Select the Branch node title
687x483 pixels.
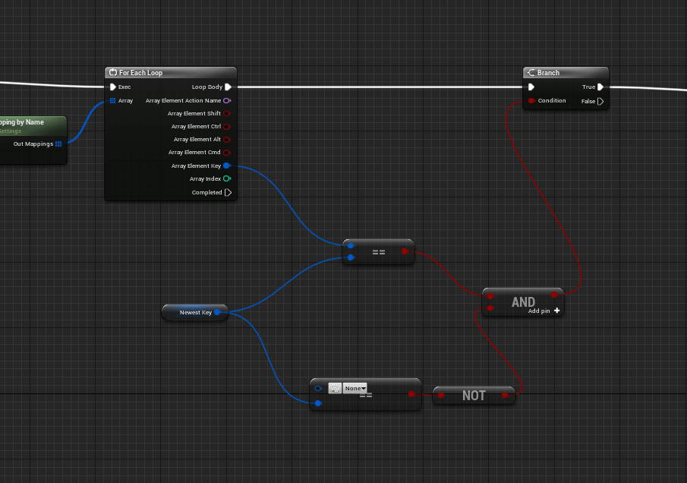pyautogui.click(x=548, y=73)
